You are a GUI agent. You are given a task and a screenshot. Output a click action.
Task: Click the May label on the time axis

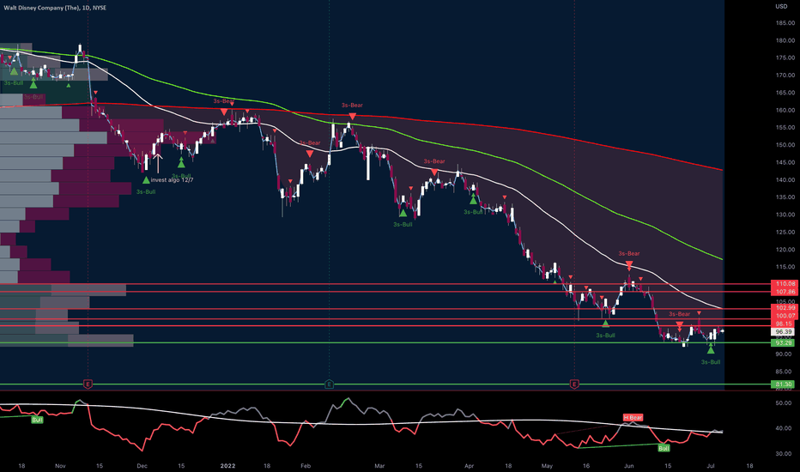pyautogui.click(x=547, y=466)
